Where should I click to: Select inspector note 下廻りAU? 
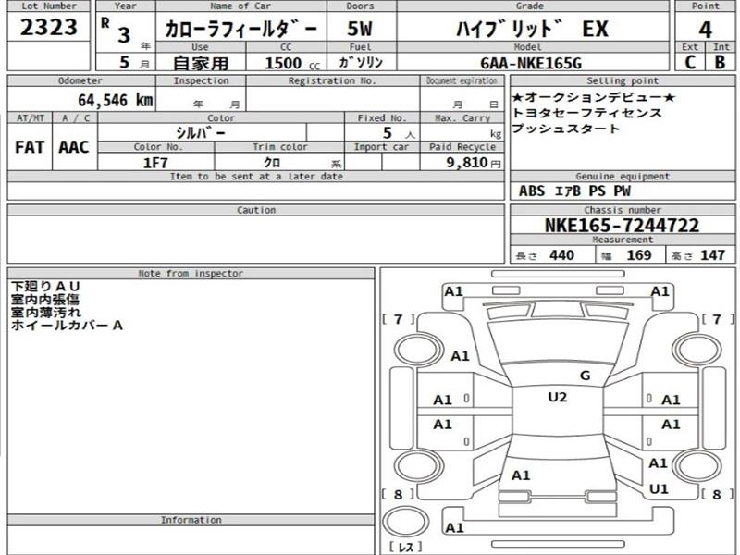45,287
